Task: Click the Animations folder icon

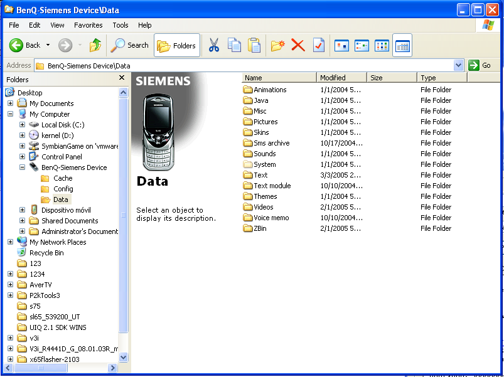Action: click(x=247, y=90)
